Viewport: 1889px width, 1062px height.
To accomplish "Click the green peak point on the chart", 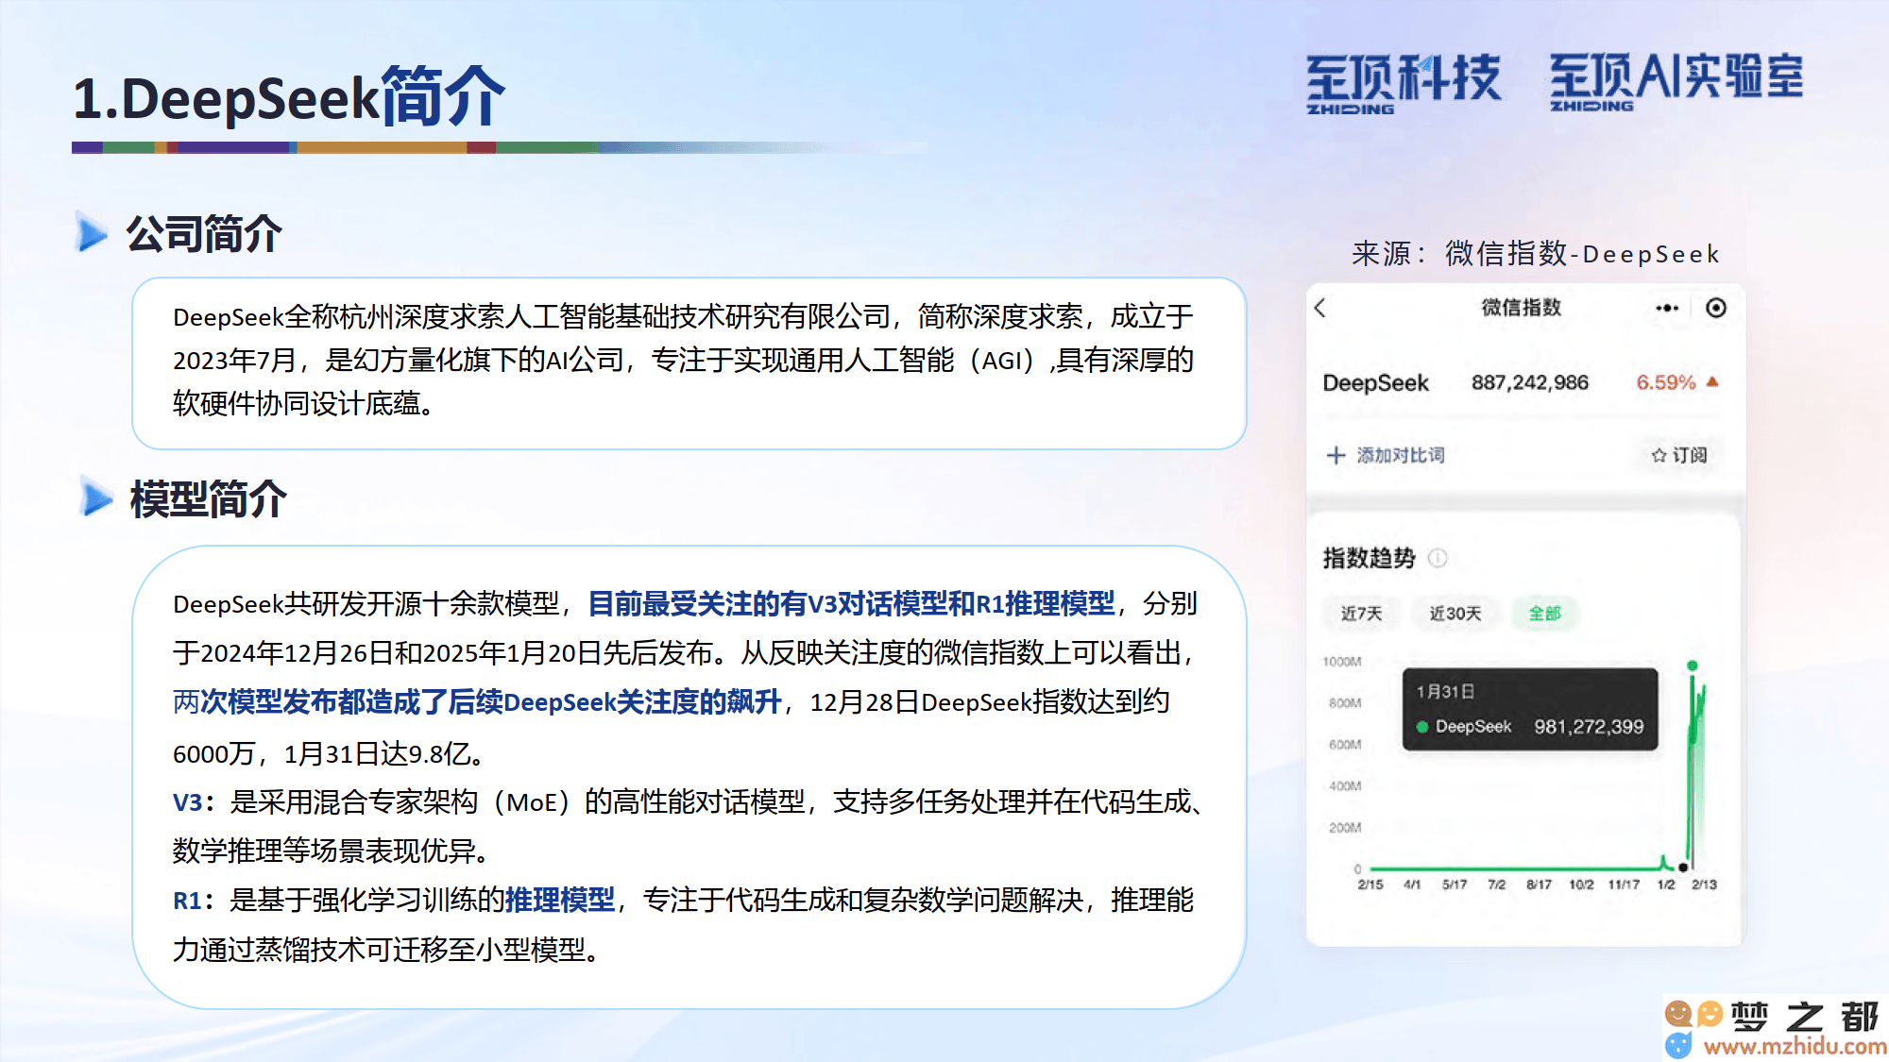I will (1693, 666).
